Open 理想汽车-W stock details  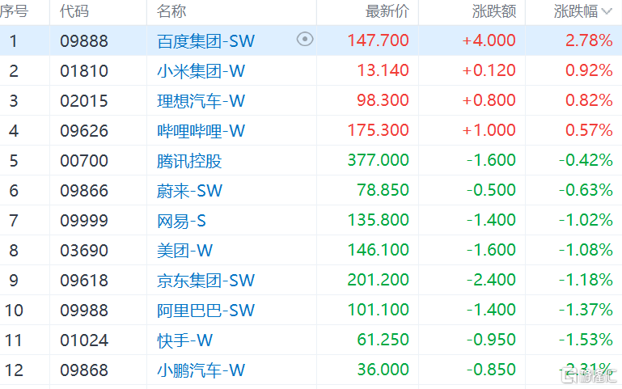tap(201, 100)
